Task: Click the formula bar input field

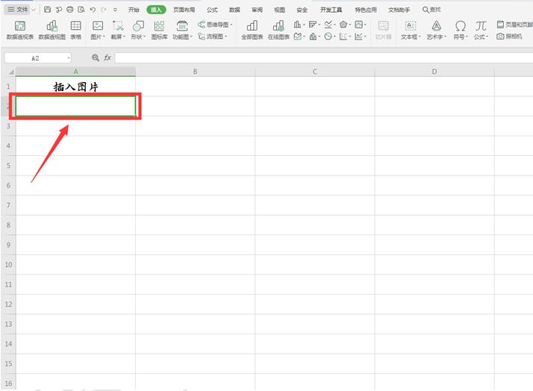Action: click(x=324, y=57)
